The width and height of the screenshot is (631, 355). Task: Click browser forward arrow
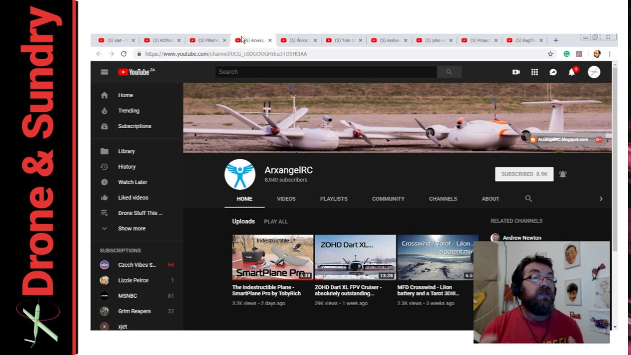pyautogui.click(x=111, y=54)
